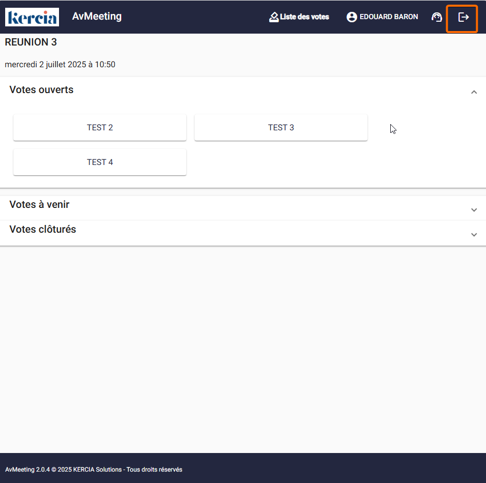Open the TEST 4 vote
The width and height of the screenshot is (486, 483).
[100, 162]
